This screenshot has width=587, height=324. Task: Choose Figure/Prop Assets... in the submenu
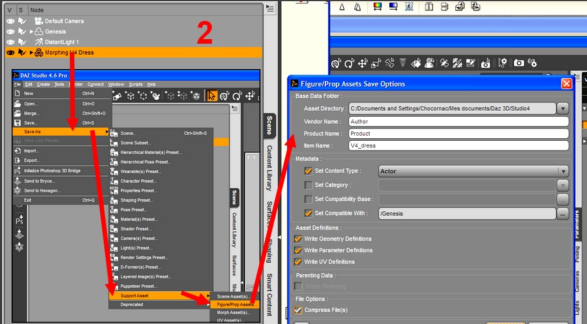click(235, 304)
